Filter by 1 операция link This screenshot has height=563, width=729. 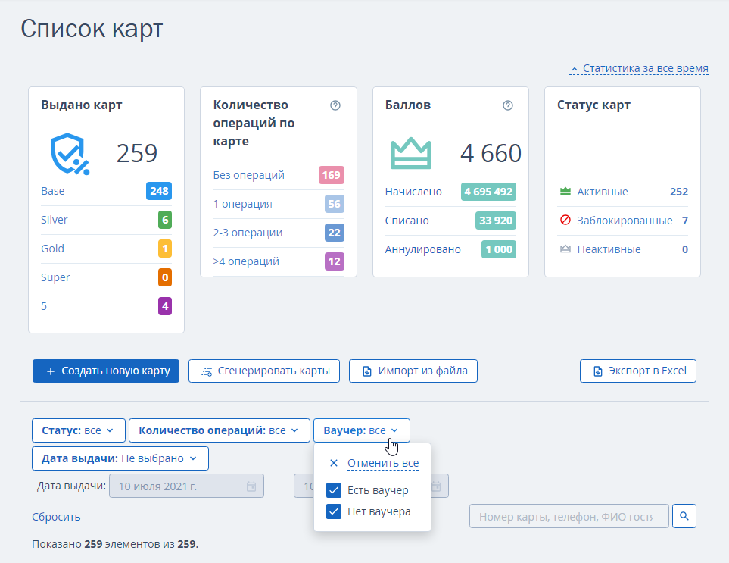243,204
